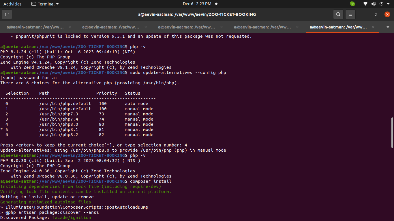The image size is (394, 221).
Task: Close the second terminal tab
Action: tap(146, 27)
